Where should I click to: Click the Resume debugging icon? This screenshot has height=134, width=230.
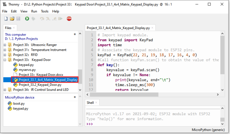(60, 19)
